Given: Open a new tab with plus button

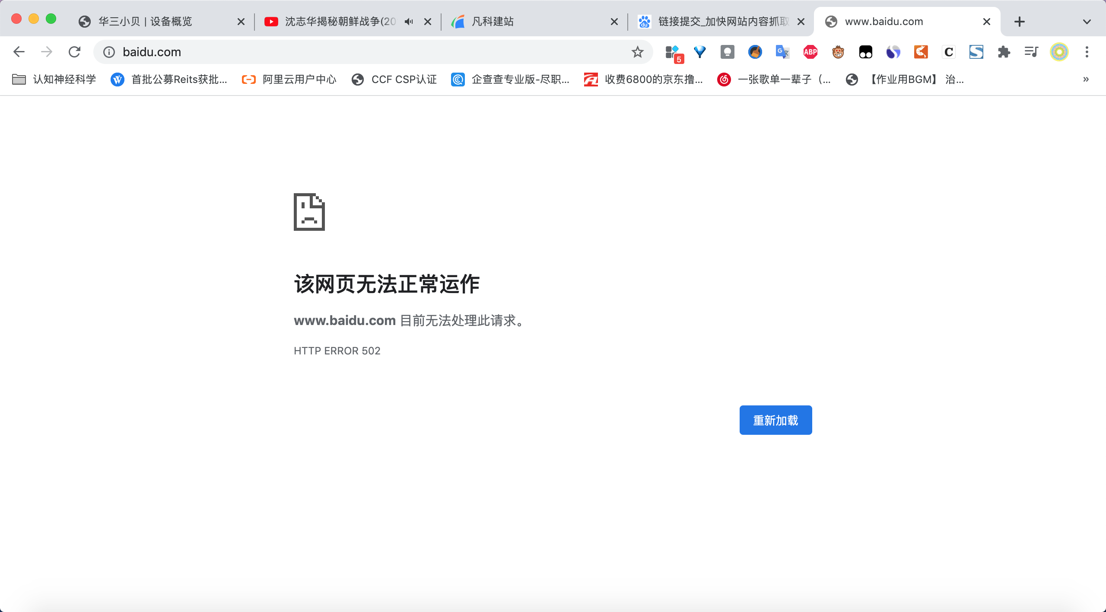Looking at the screenshot, I should [1019, 22].
